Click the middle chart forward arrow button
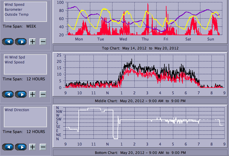 pos(21,94)
